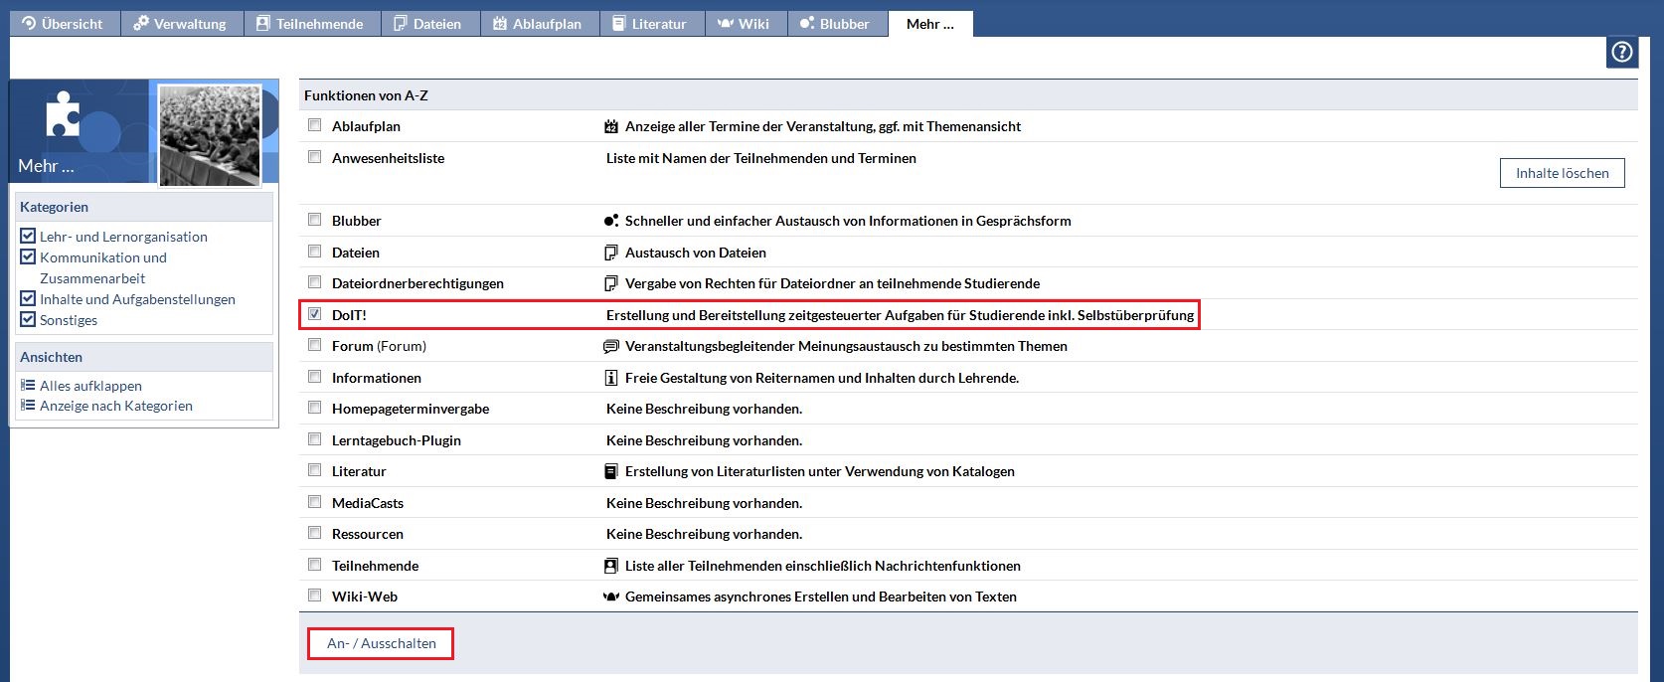Click the book icon in Literatur row

point(611,471)
